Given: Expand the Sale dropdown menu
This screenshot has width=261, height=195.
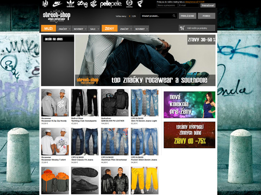Looking at the screenshot, I should pos(94,29).
